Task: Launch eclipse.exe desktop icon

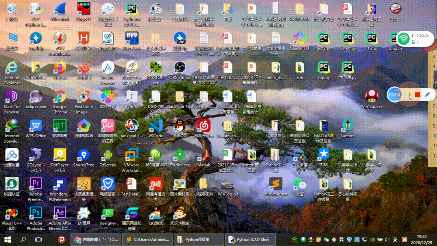Action: (x=36, y=100)
